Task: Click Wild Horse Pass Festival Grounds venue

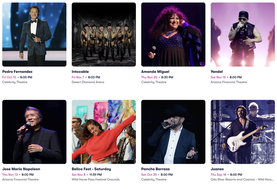Action: point(96,179)
